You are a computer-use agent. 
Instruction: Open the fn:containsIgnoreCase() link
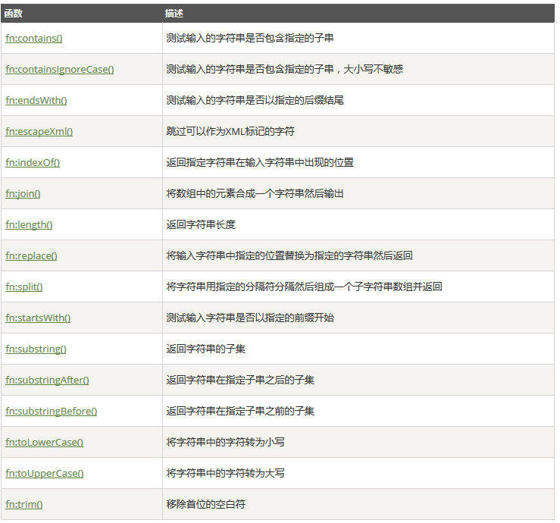click(x=60, y=69)
